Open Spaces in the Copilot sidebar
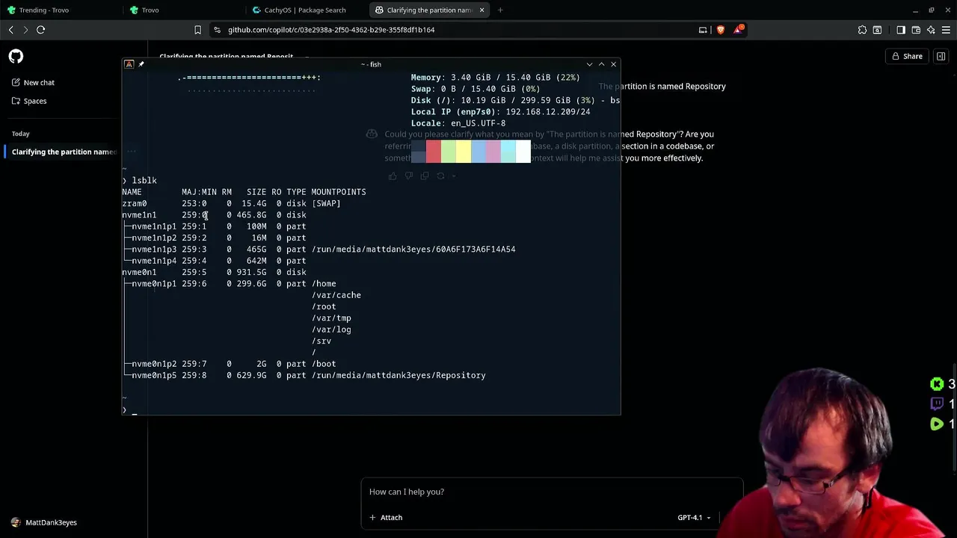The height and width of the screenshot is (538, 957). click(x=29, y=101)
